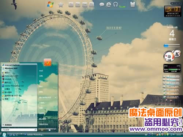
Task: Expand shutdown options arrow beside lock button
Action: pos(55,130)
